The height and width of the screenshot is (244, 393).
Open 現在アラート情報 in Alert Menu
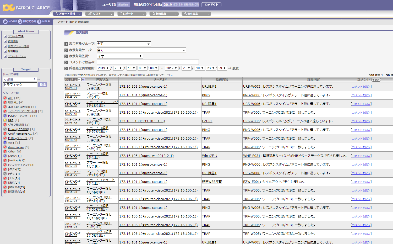tap(18, 46)
